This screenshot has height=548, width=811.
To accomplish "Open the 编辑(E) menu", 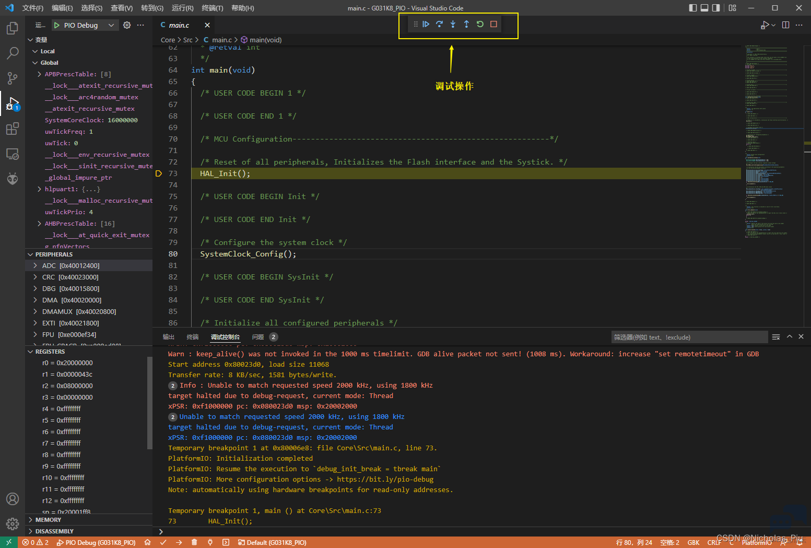I will click(62, 8).
